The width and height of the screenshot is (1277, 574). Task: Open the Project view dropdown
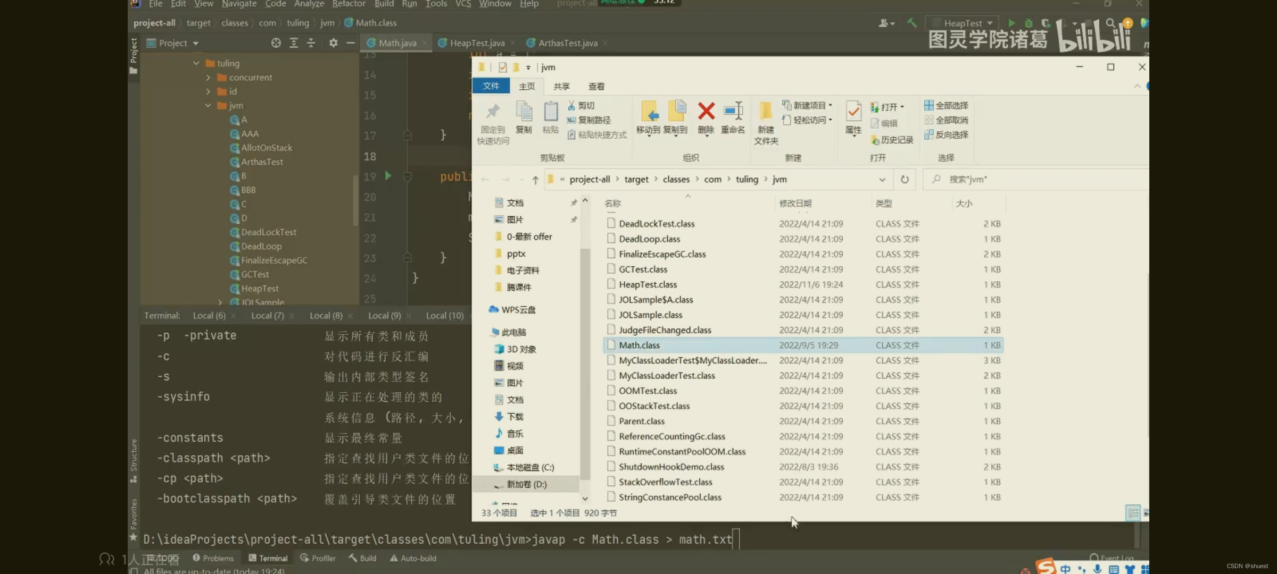point(196,44)
